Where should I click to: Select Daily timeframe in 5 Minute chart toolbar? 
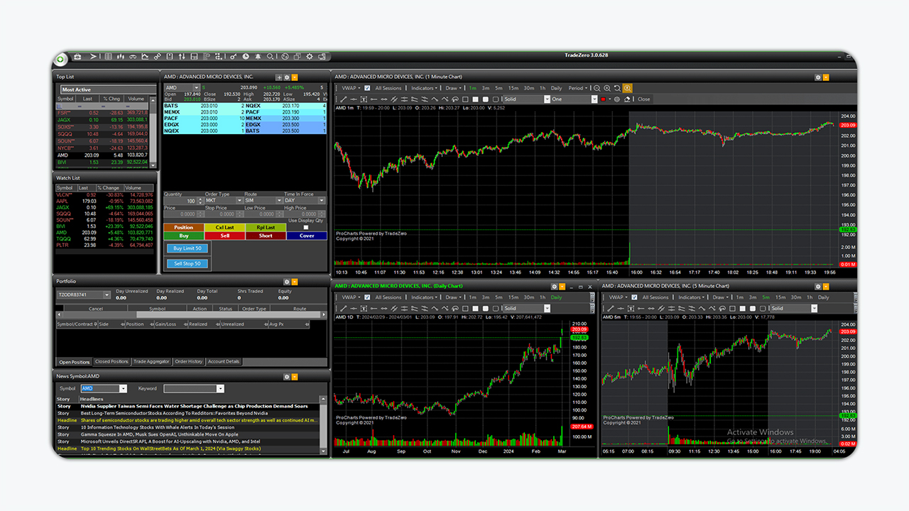823,297
